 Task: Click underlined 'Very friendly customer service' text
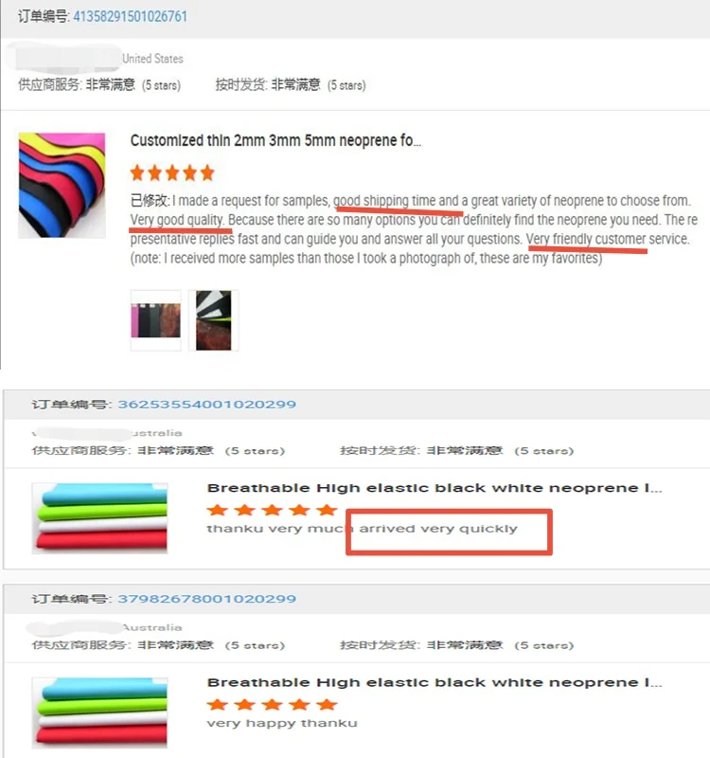click(x=607, y=240)
